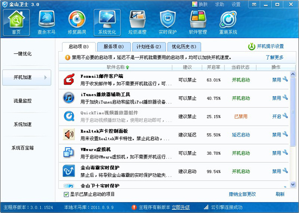
Task: Open the 重装系统 reinstall system icon
Action: click(228, 22)
